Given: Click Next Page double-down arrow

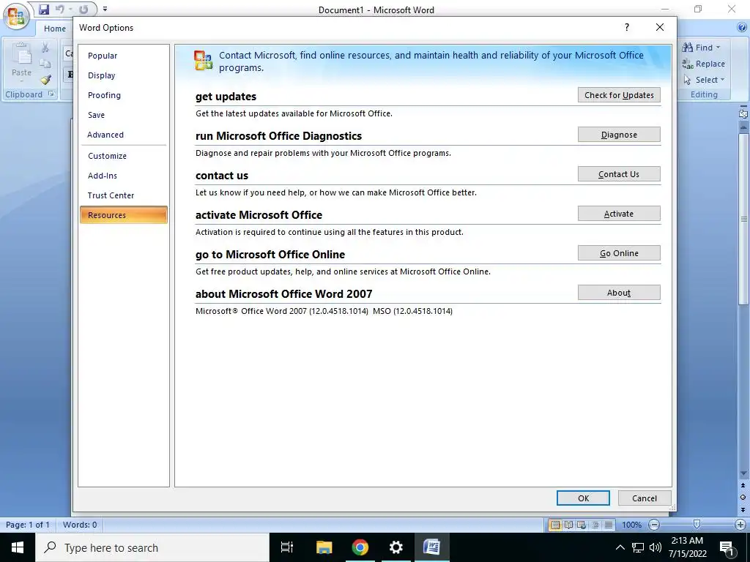Looking at the screenshot, I should [x=743, y=510].
